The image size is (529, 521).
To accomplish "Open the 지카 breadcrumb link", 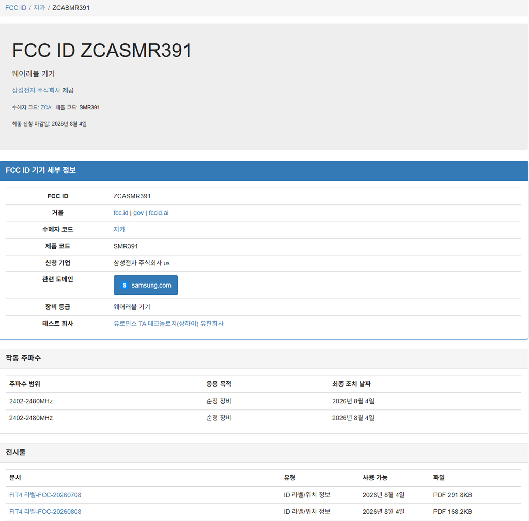I will [39, 8].
